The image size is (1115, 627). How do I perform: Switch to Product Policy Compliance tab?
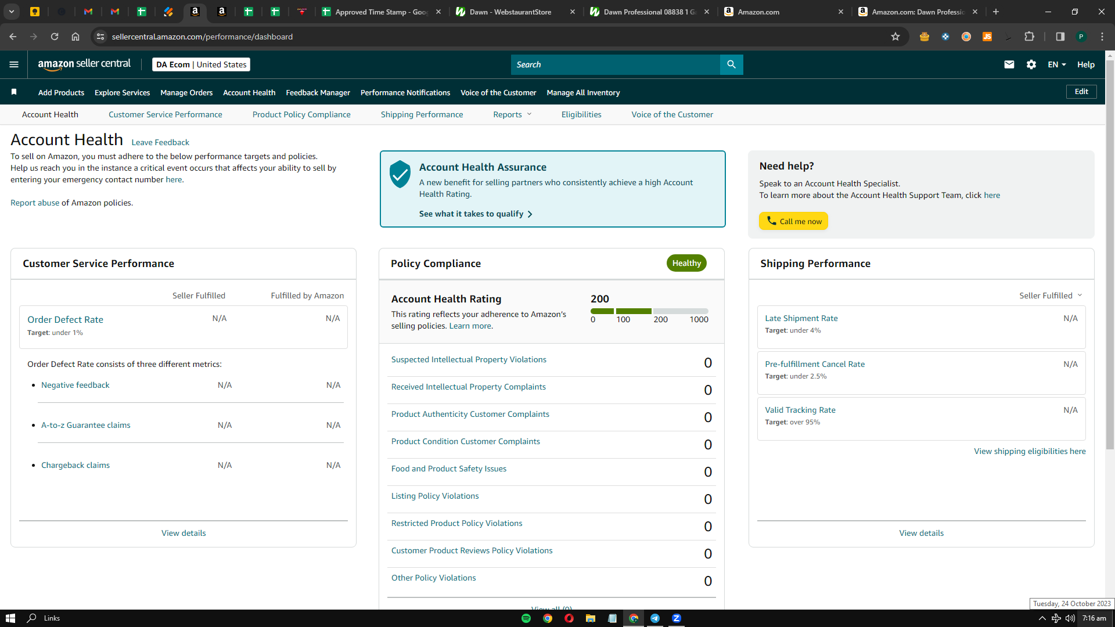pos(301,114)
